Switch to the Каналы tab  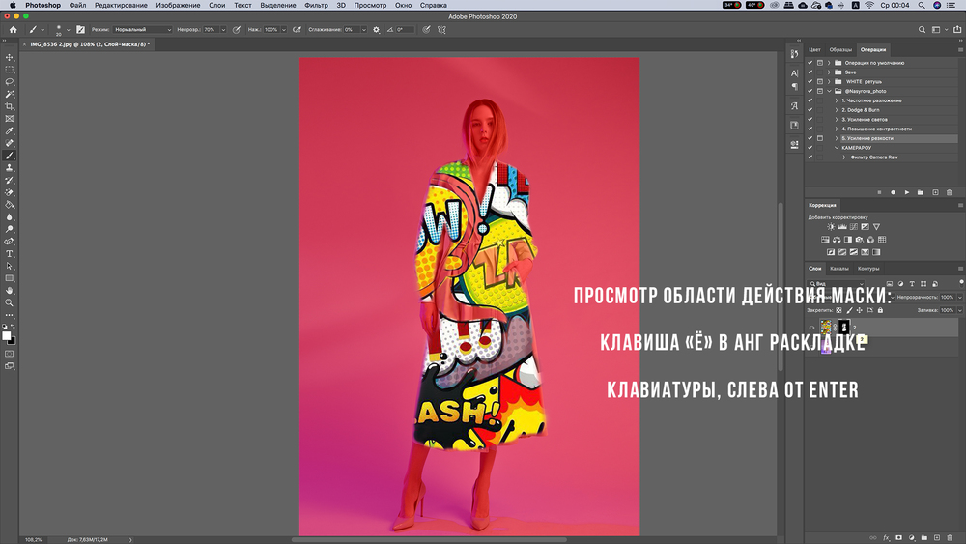tap(840, 268)
